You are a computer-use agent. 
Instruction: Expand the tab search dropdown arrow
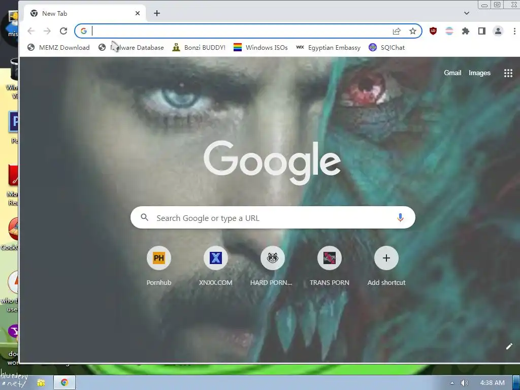point(467,13)
